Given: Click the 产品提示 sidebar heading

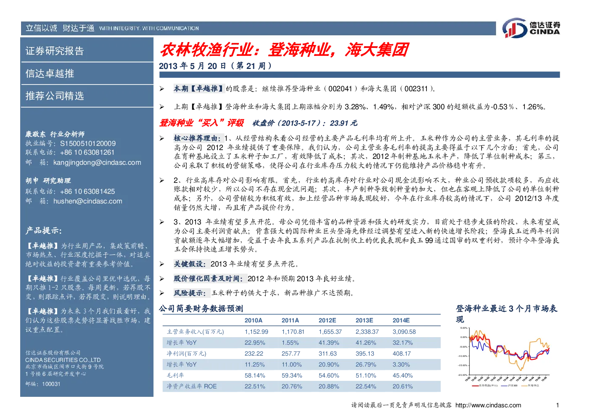Looking at the screenshot, I should (x=43, y=231).
